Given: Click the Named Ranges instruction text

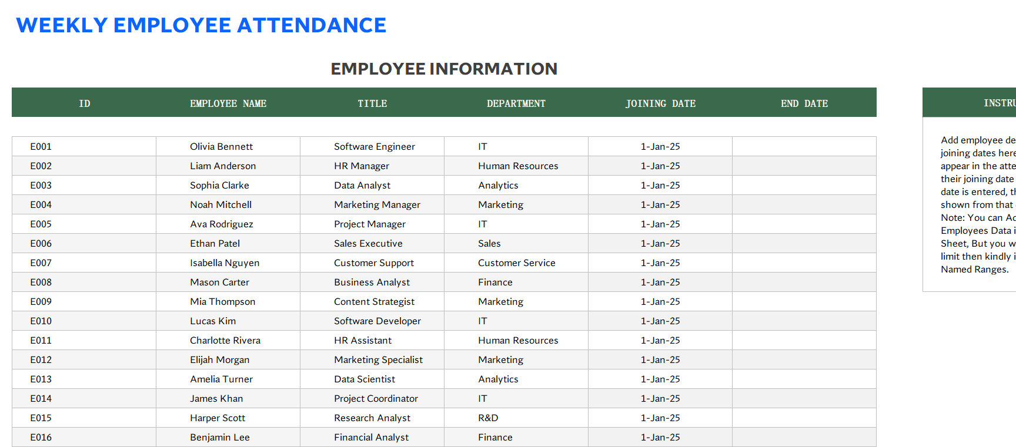Looking at the screenshot, I should pos(974,269).
